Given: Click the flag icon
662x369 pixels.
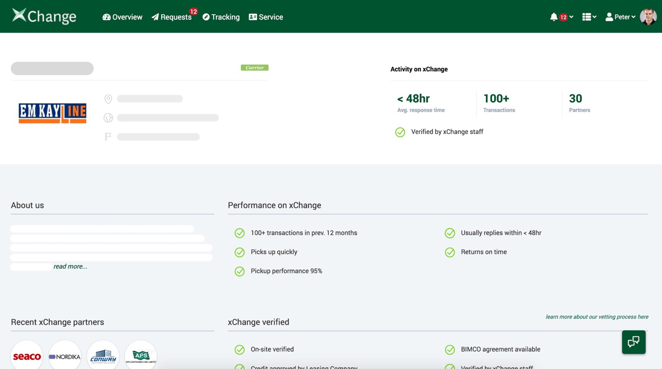Looking at the screenshot, I should pyautogui.click(x=108, y=137).
